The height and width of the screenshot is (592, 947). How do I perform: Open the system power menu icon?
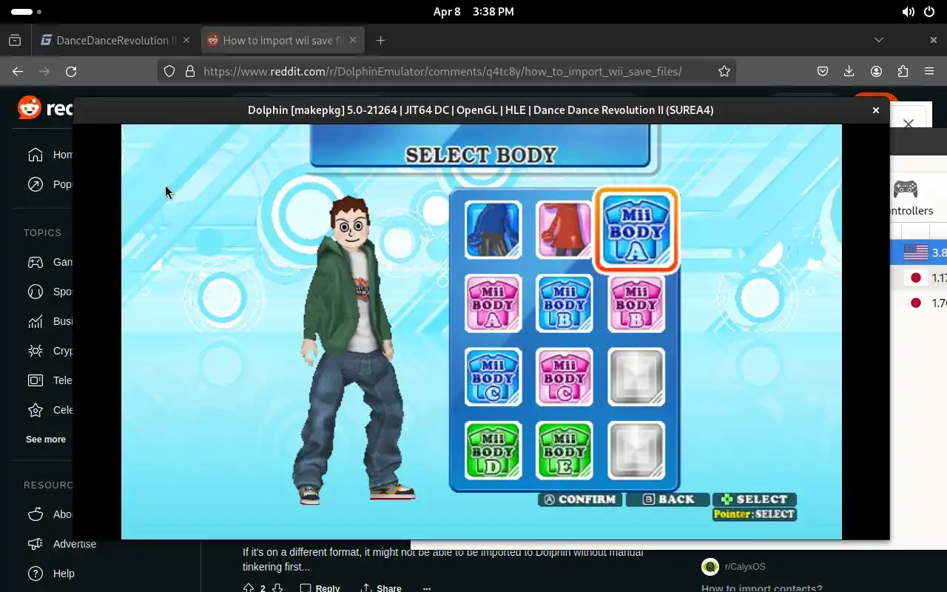pyautogui.click(x=929, y=12)
